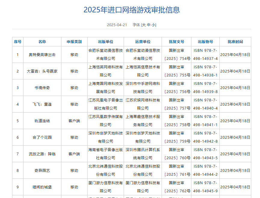Viewport: 260px width, 198px height.
Task: Click operator 上海恺英信息技术有限公司
Action: point(143,71)
